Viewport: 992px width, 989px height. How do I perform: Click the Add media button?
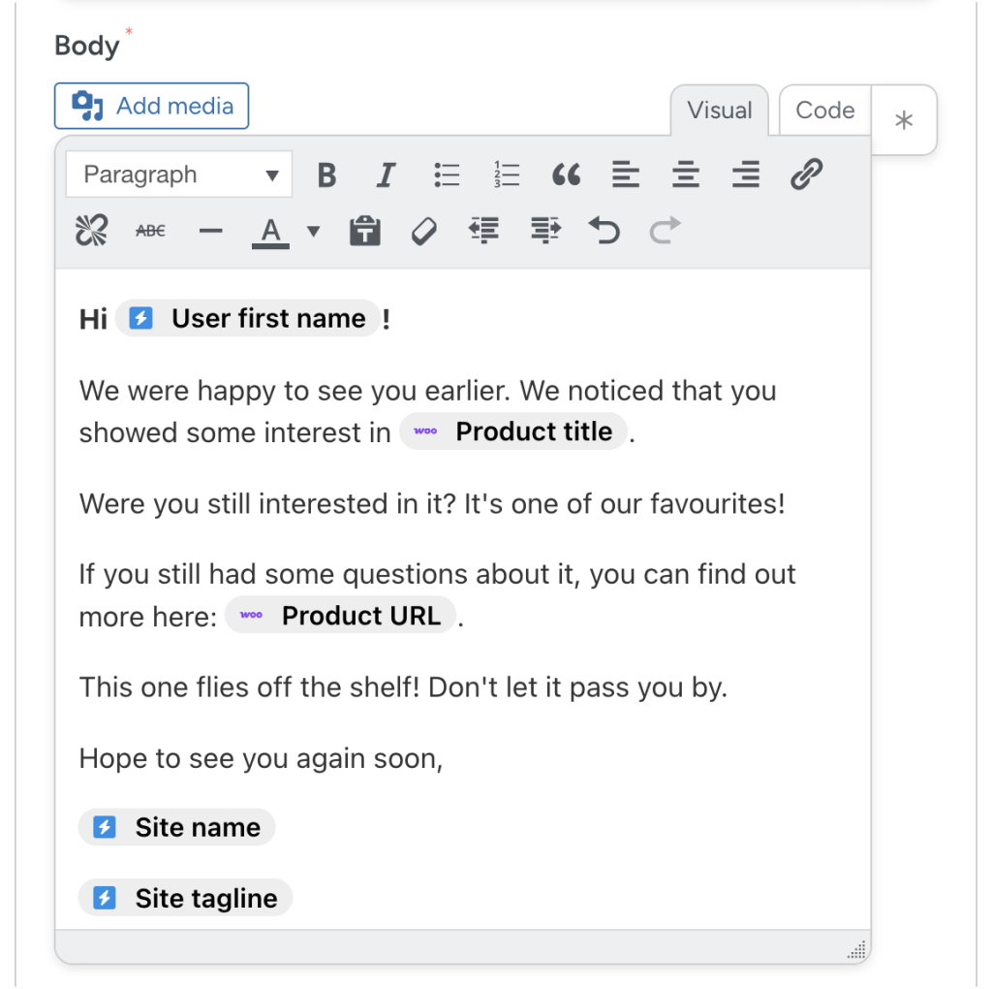coord(151,106)
